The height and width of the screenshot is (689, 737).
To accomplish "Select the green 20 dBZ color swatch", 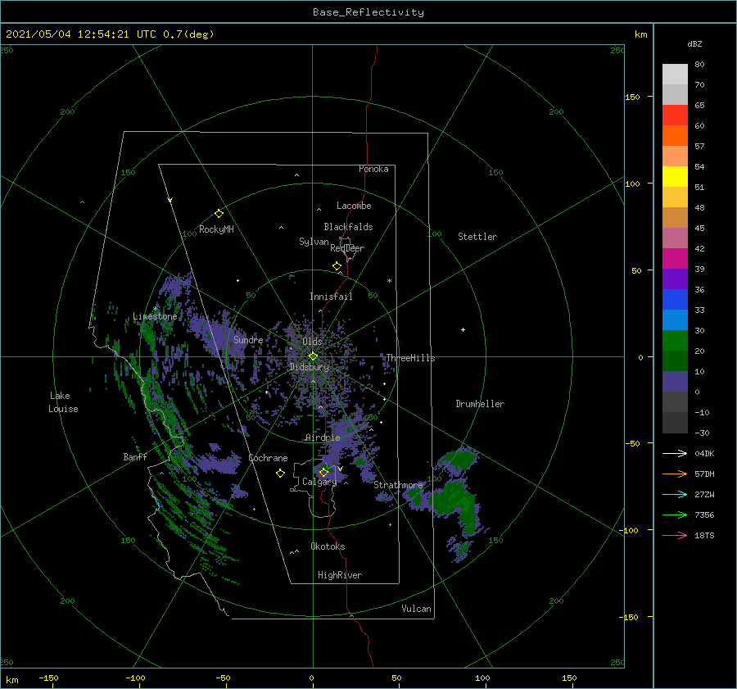I will click(x=675, y=341).
